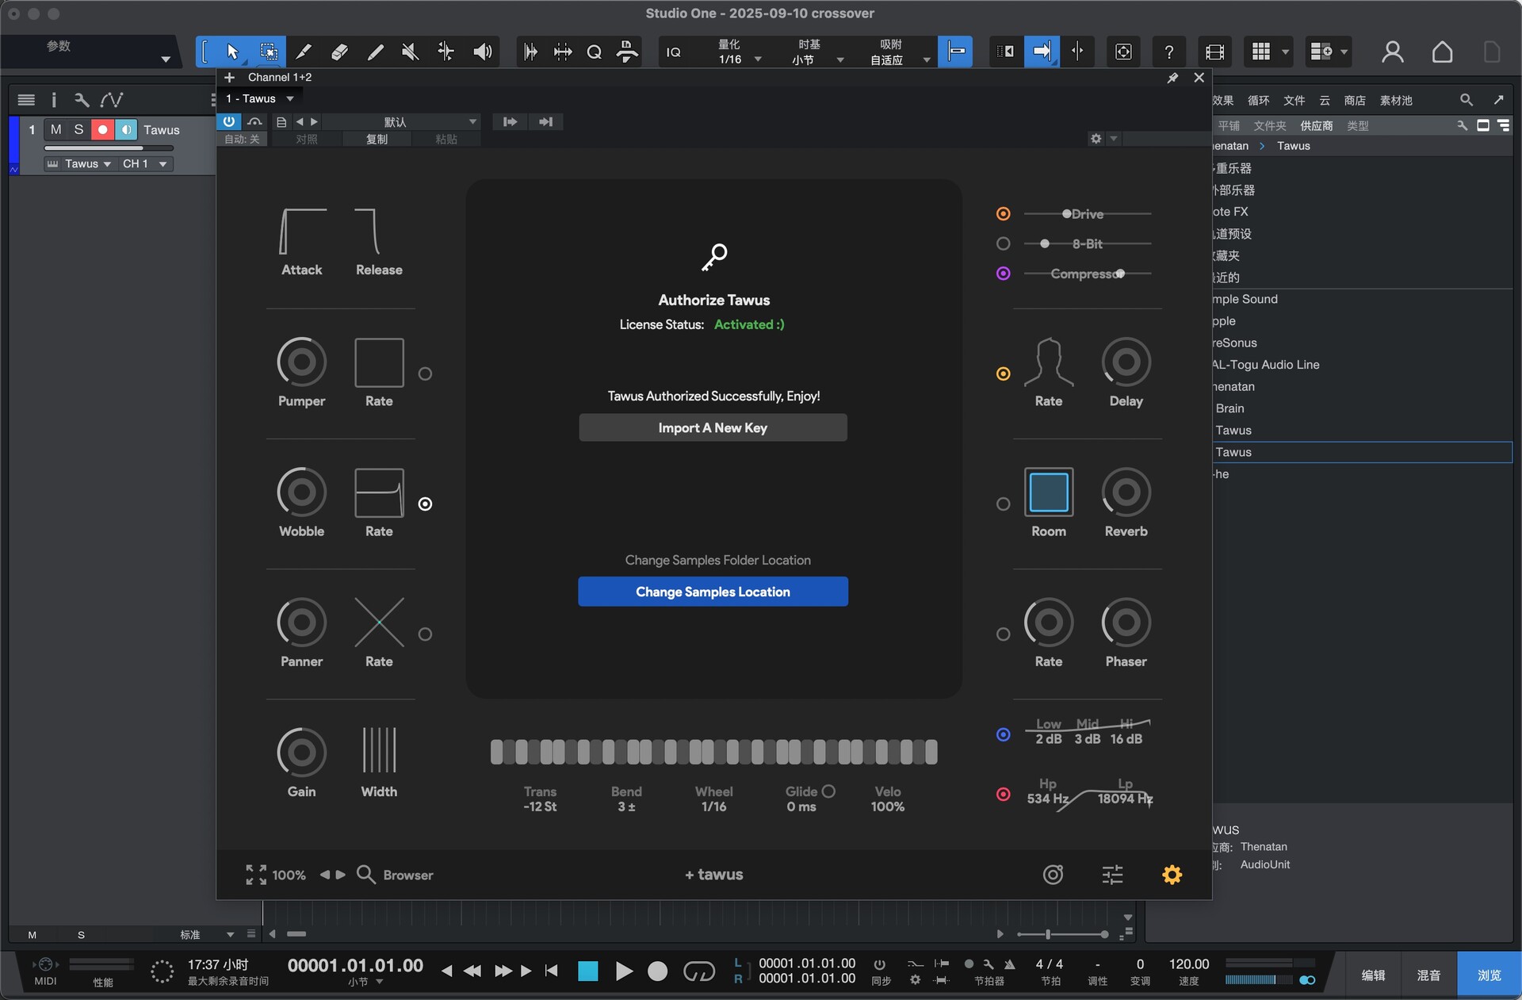This screenshot has width=1522, height=1000.
Task: Click Import A New Key button
Action: tap(713, 427)
